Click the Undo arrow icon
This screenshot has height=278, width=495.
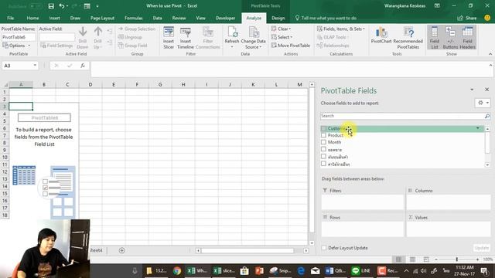(x=62, y=6)
